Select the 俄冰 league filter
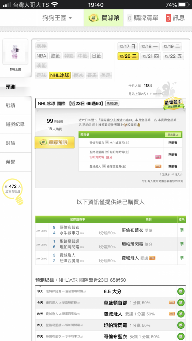This screenshot has width=192, height=341. tap(78, 75)
